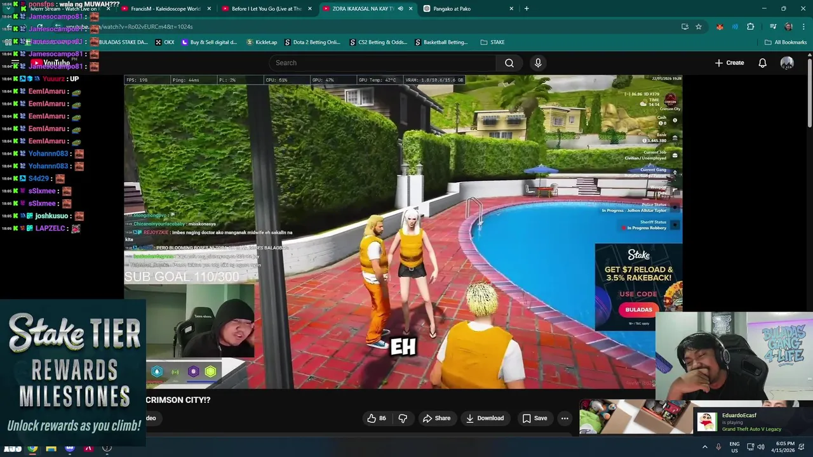Switch to FrancisM Kaleidoscope World tab
This screenshot has width=813, height=457.
165,8
